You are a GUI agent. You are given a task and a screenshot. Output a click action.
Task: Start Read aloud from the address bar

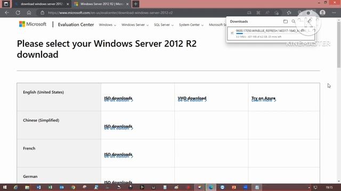point(267,13)
